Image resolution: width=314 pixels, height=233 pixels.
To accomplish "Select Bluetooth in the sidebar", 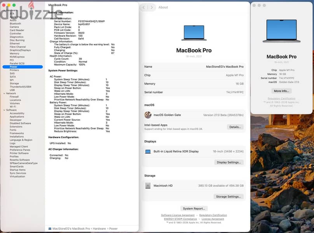I will 15,24.
